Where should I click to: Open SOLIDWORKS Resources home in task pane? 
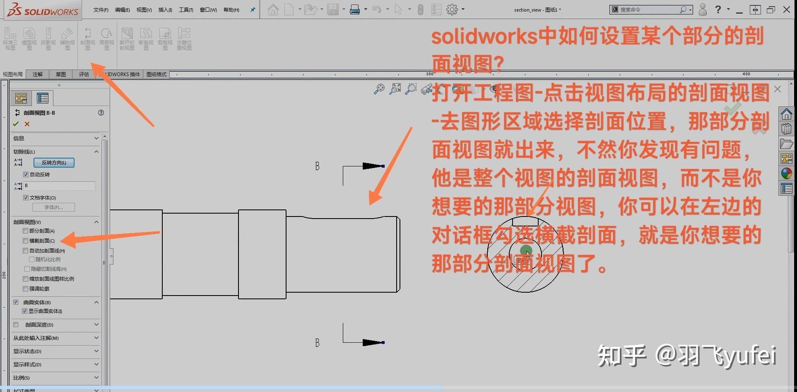(x=786, y=113)
